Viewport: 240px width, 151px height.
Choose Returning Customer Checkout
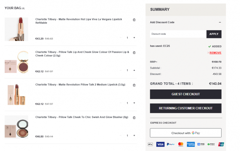pyautogui.click(x=186, y=108)
